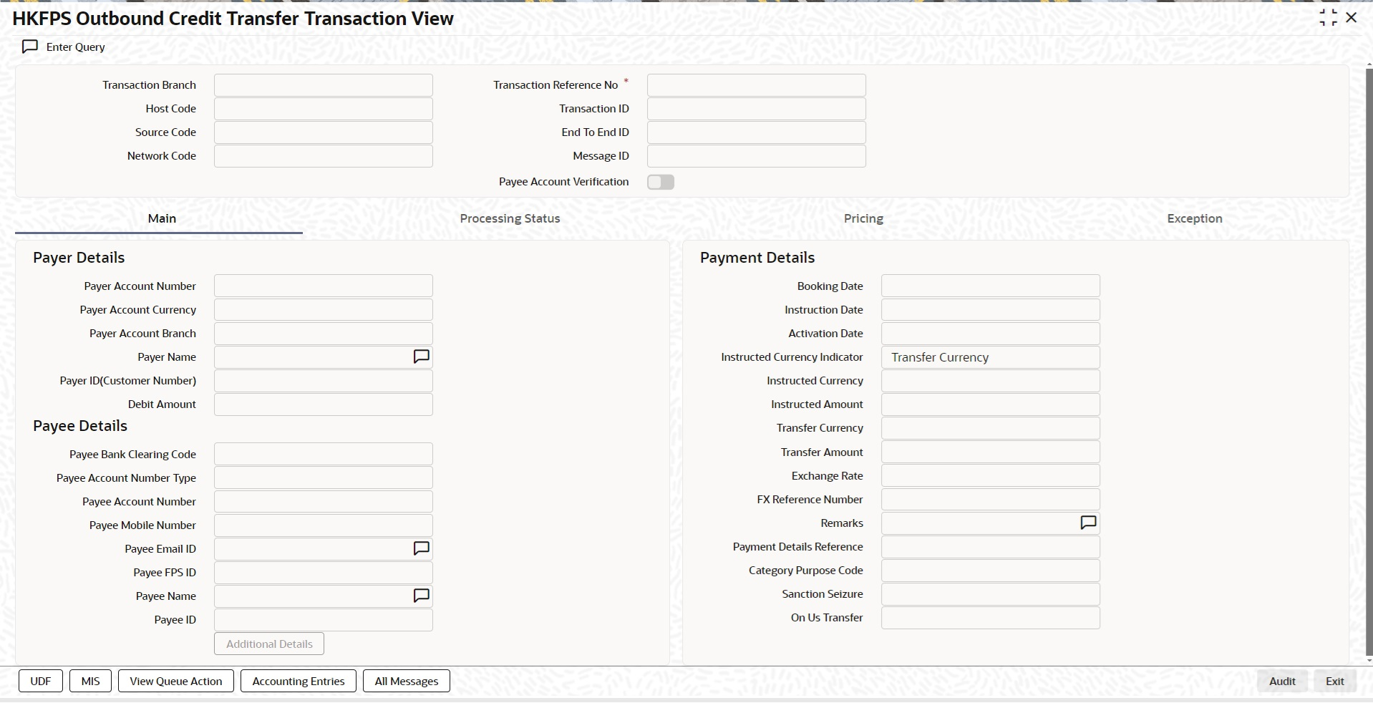1373x703 pixels.
Task: Open Instructed Currency Indicator dropdown
Action: (990, 357)
